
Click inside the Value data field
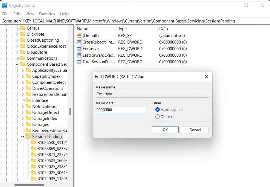[x=120, y=110]
